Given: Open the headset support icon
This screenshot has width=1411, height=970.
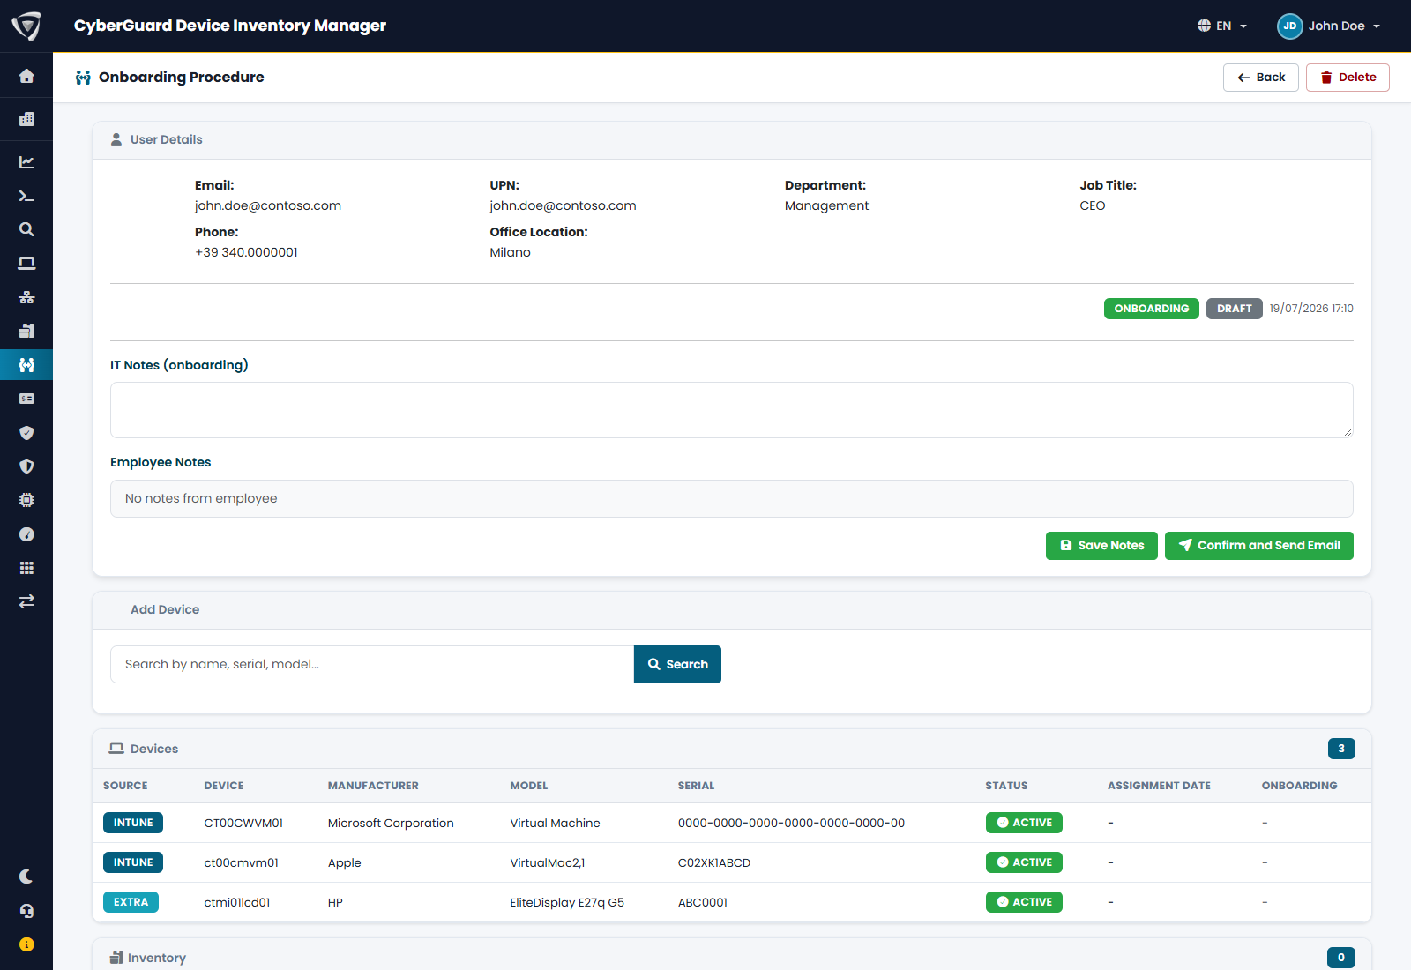Looking at the screenshot, I should click(x=26, y=911).
